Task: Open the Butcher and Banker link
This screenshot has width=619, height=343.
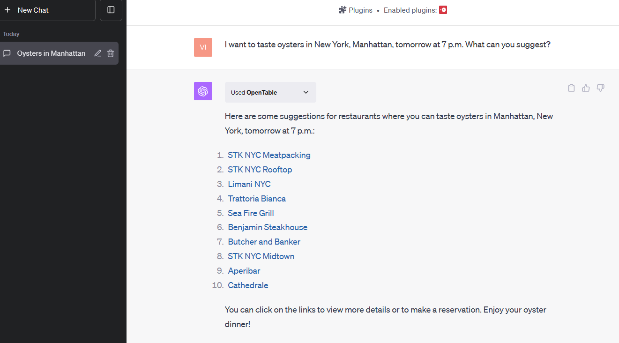Action: point(264,242)
